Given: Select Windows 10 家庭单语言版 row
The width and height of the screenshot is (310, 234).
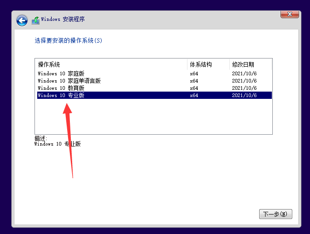Looking at the screenshot, I should pyautogui.click(x=155, y=81).
